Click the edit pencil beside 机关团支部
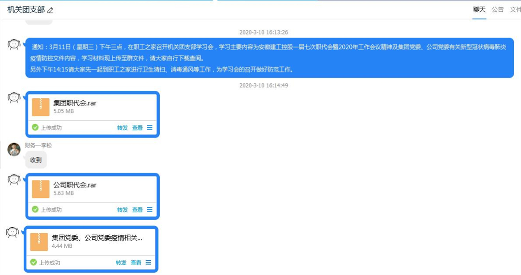Image resolution: width=521 pixels, height=275 pixels. [x=50, y=10]
